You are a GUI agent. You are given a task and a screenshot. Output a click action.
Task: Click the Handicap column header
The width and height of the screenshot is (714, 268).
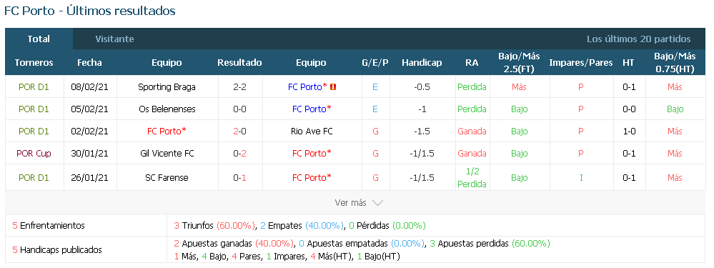(x=422, y=63)
